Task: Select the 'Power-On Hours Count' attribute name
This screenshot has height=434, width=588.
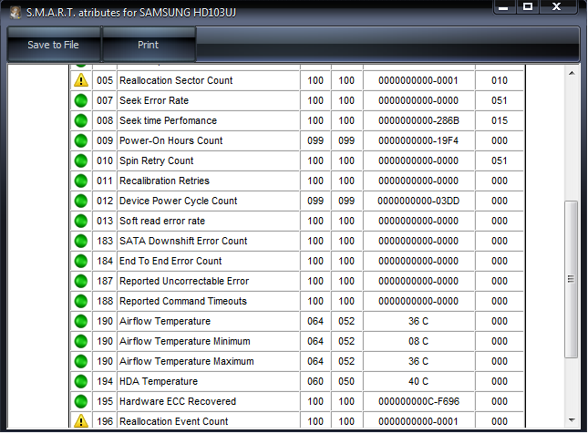Action: [x=171, y=140]
